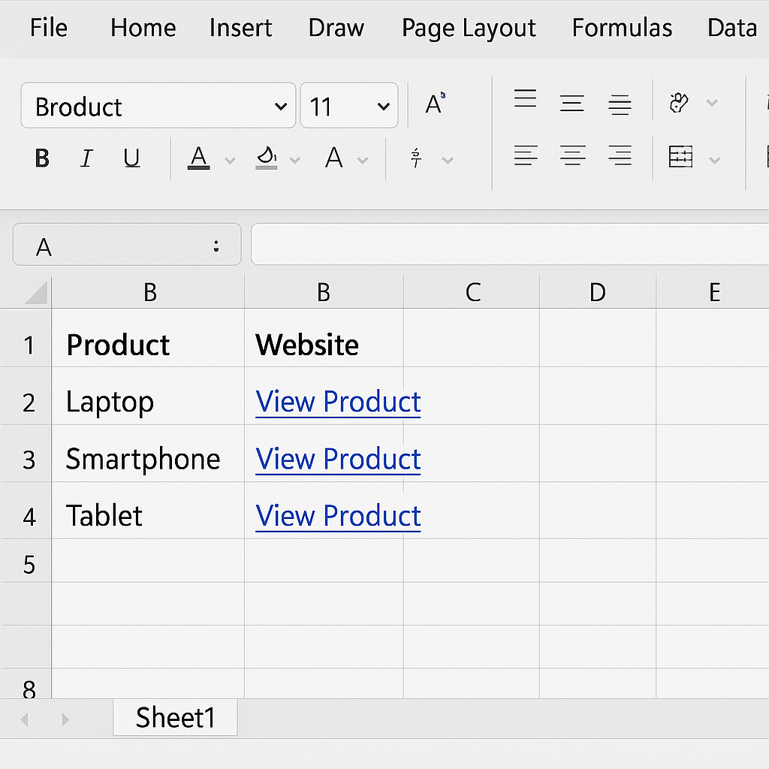Viewport: 769px width, 769px height.
Task: Open the font name dropdown
Action: (x=281, y=107)
